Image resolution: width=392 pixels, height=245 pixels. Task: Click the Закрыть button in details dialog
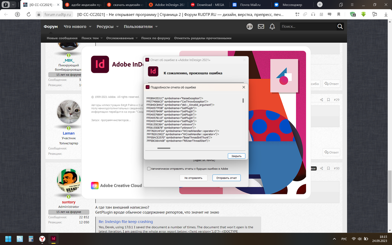[237, 156]
